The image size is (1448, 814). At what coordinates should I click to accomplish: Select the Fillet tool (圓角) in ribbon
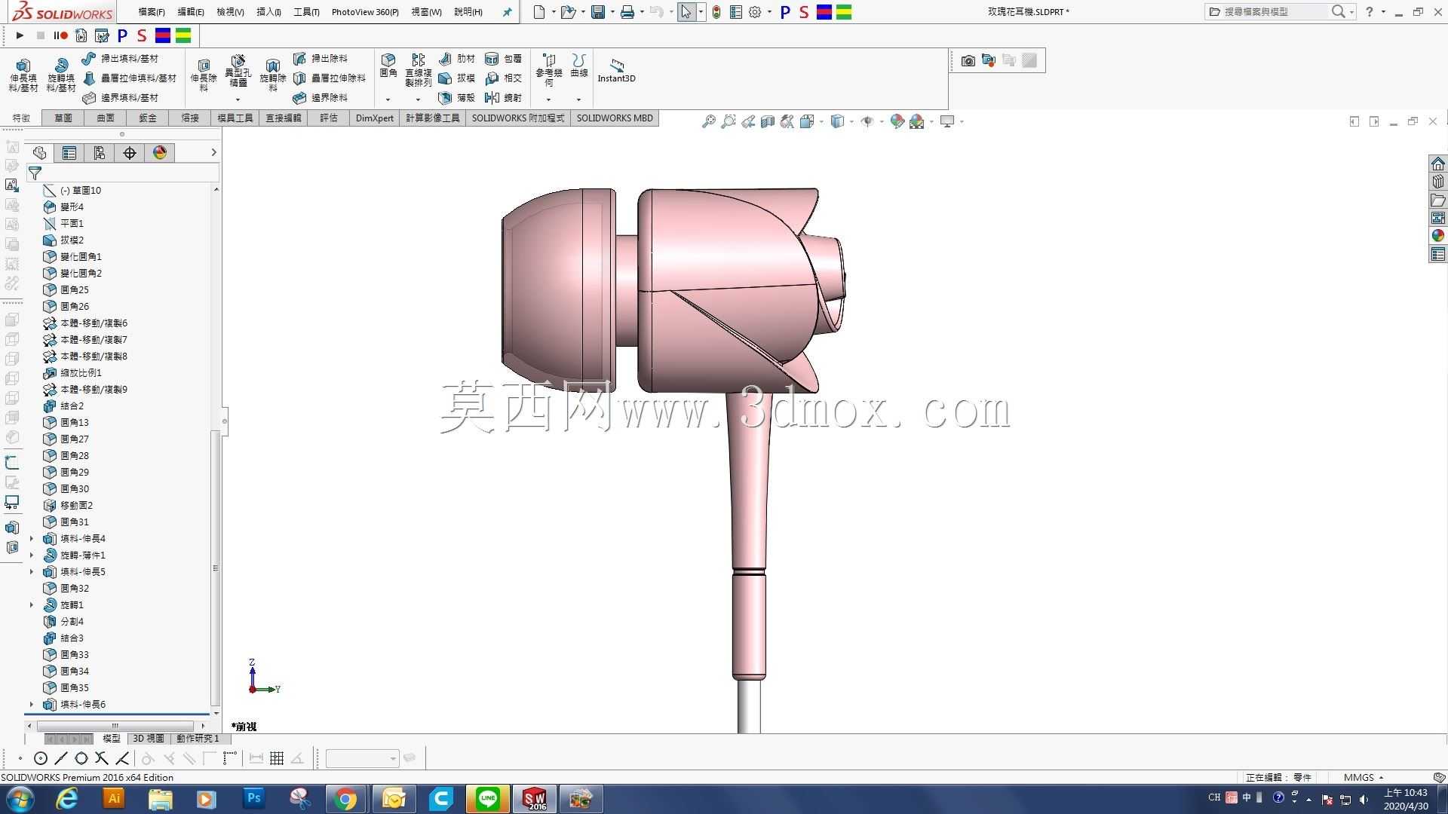point(388,66)
